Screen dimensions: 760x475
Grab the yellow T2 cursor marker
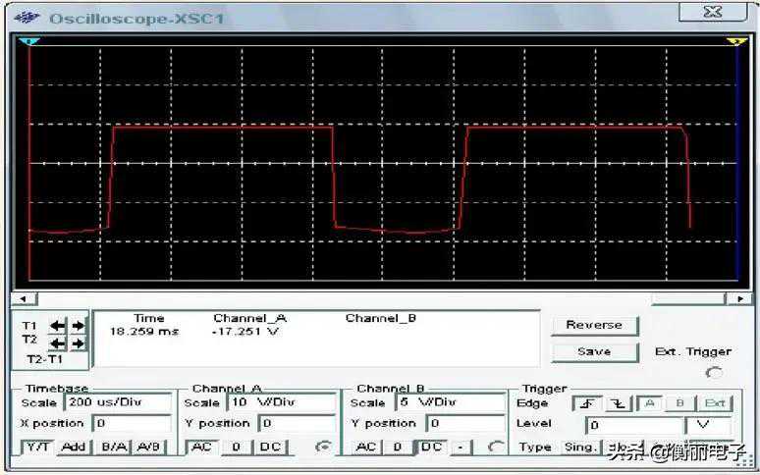pos(734,41)
